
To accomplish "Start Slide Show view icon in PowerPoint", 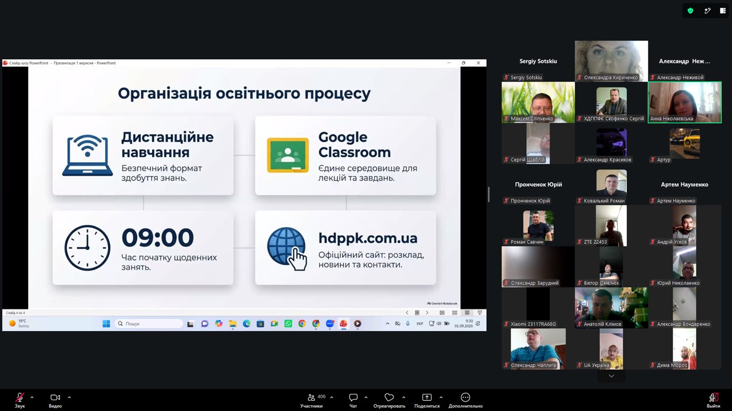I will (x=480, y=313).
